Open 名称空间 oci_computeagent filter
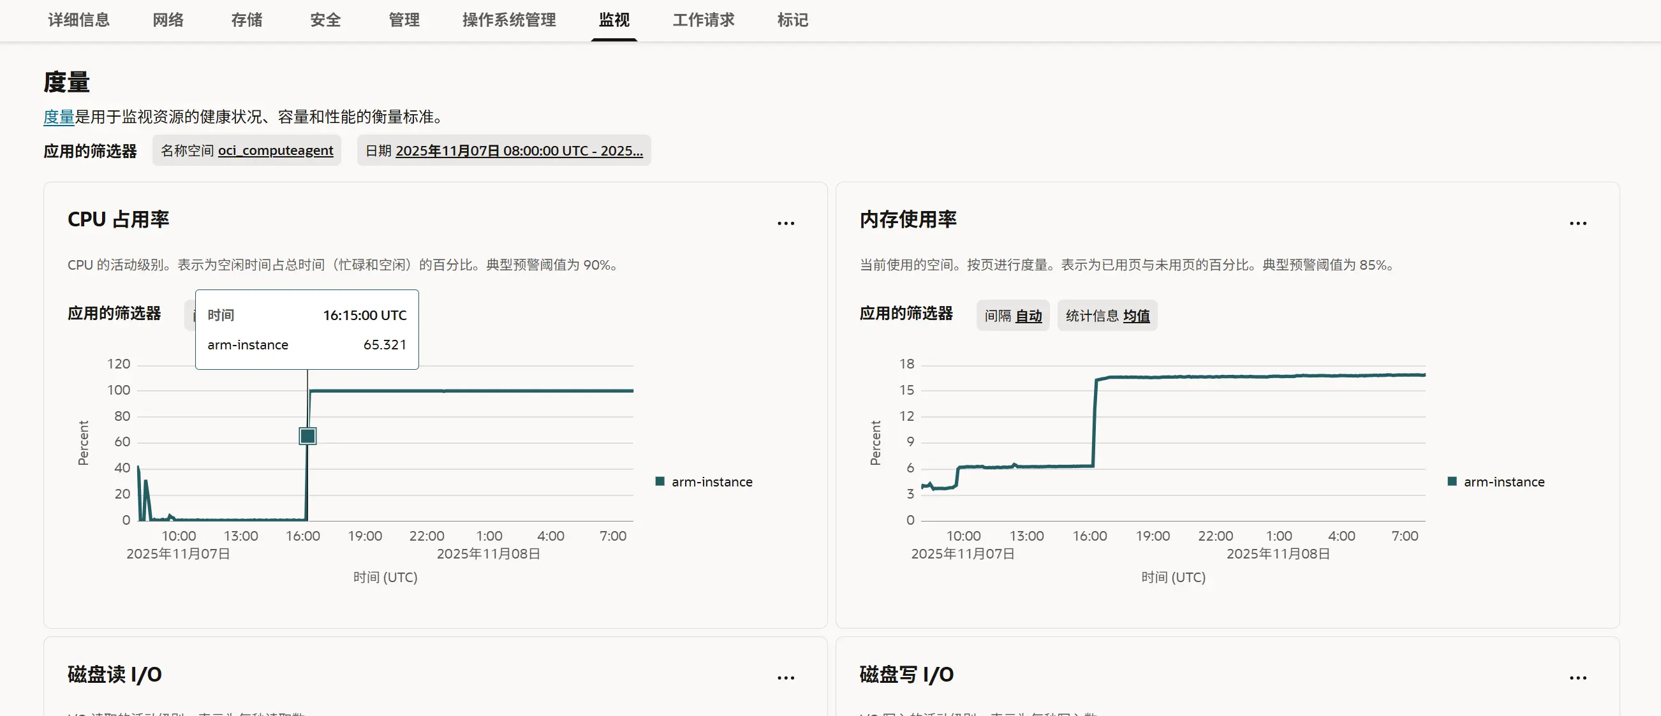The width and height of the screenshot is (1661, 716). pyautogui.click(x=247, y=151)
